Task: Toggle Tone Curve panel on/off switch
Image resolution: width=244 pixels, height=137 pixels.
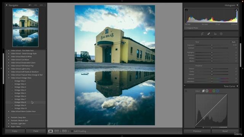Action: click(185, 86)
